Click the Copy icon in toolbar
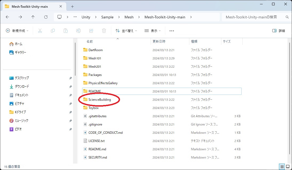 [x=53, y=31]
